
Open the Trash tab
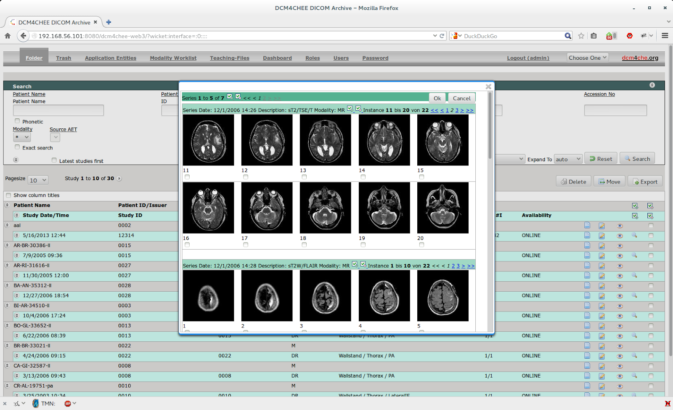click(64, 58)
